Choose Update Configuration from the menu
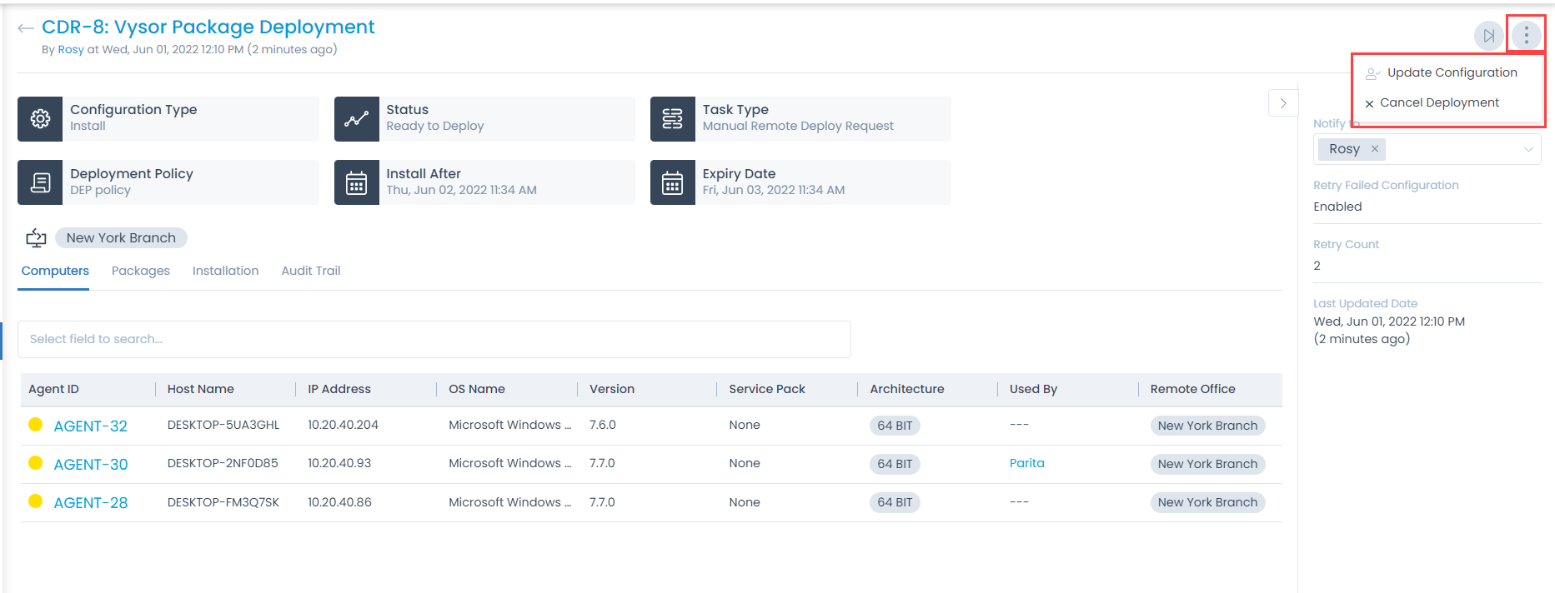 click(1442, 72)
